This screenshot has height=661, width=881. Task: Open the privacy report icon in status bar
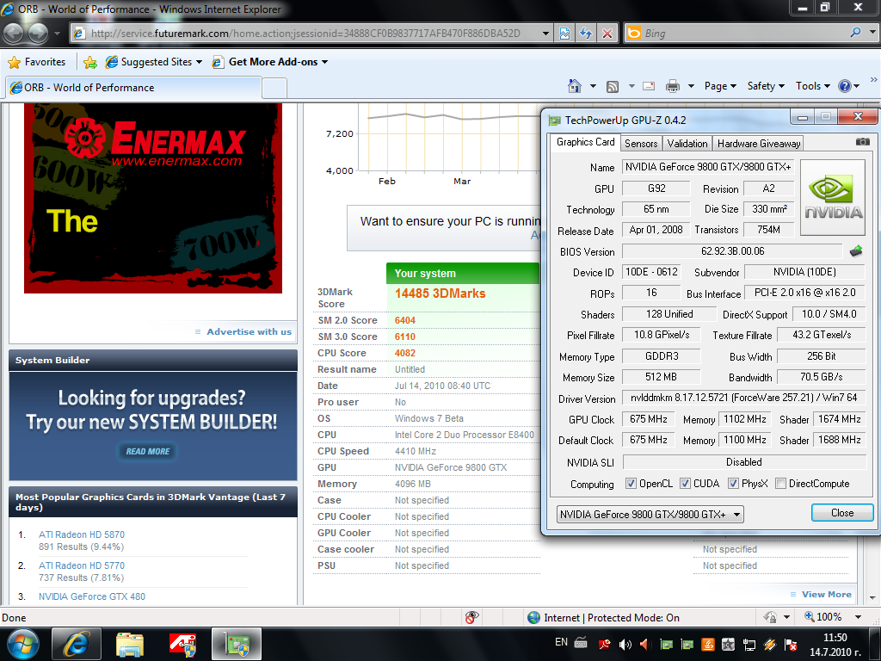472,617
